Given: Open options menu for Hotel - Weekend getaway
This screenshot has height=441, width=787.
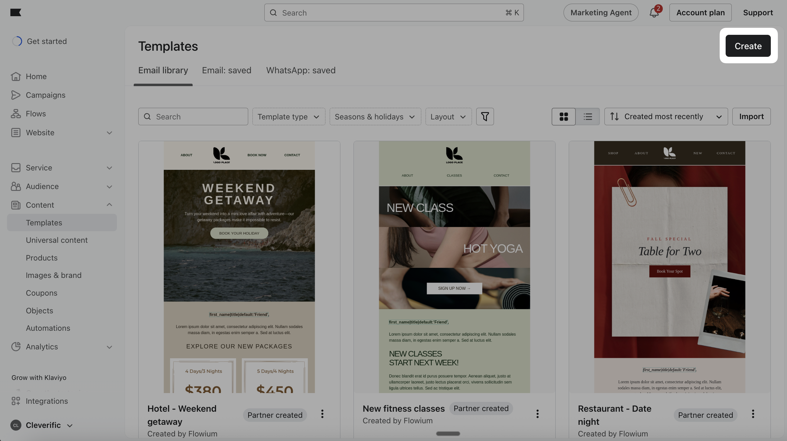Looking at the screenshot, I should coord(322,414).
